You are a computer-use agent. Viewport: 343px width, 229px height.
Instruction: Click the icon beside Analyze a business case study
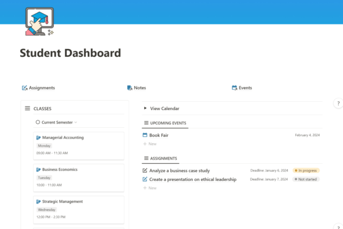(x=145, y=170)
